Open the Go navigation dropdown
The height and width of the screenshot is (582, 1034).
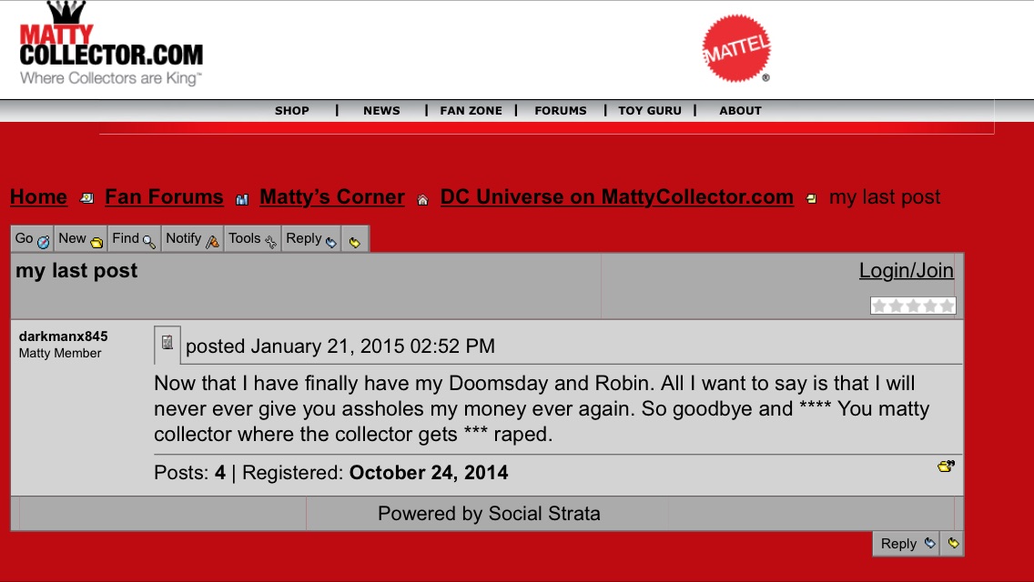[33, 239]
